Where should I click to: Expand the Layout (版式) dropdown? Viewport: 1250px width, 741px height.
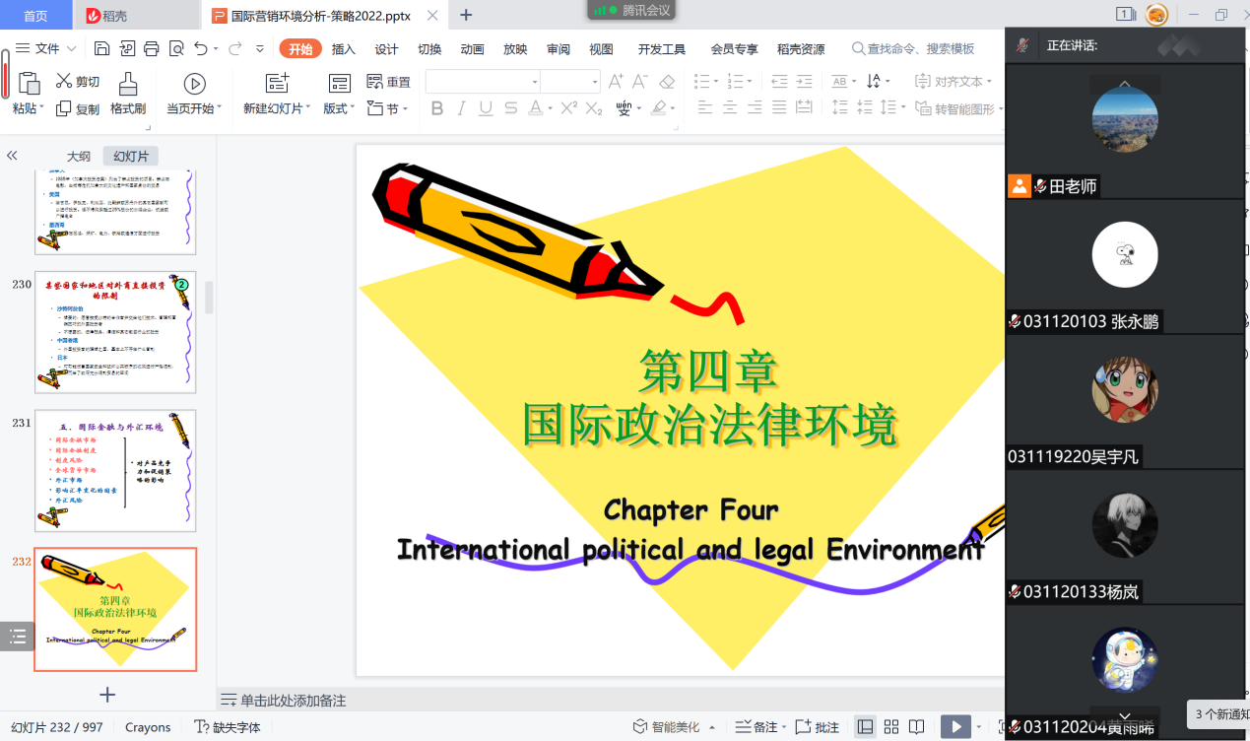[x=340, y=108]
